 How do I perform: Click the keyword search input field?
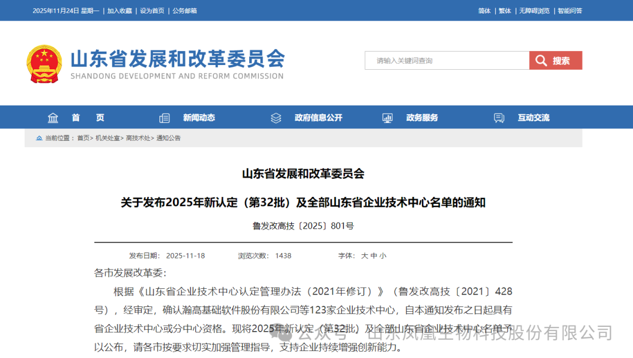447,60
